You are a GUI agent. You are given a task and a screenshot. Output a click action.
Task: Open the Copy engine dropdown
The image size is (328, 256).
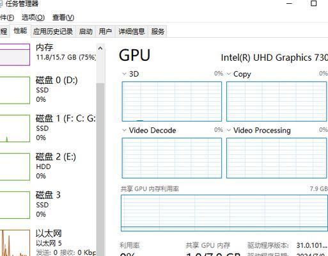pos(229,74)
